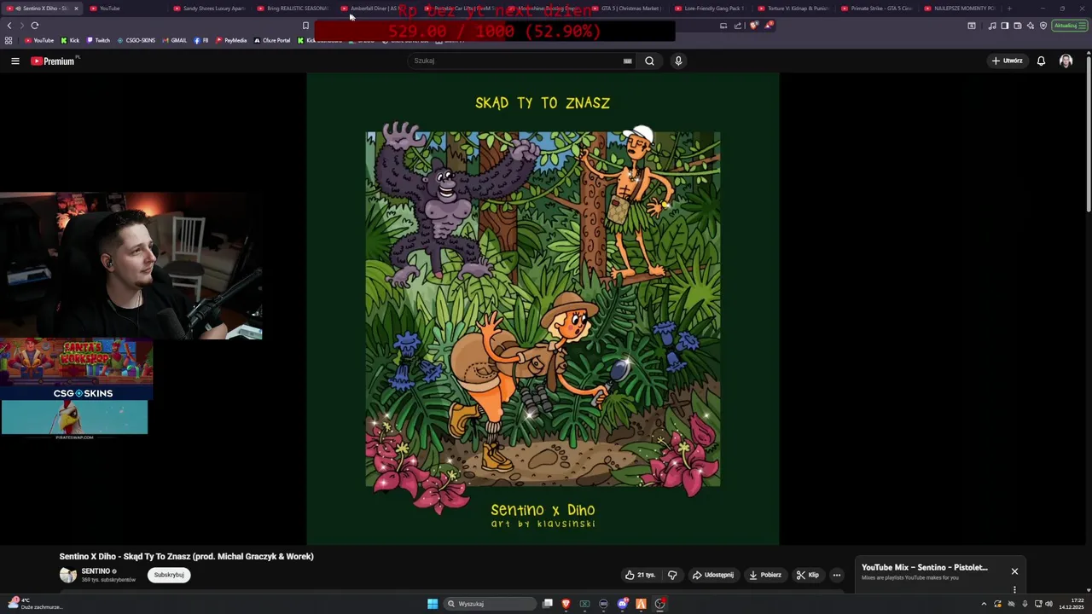This screenshot has height=614, width=1092.
Task: Open the CSGO-SKINS bookmark
Action: [136, 40]
